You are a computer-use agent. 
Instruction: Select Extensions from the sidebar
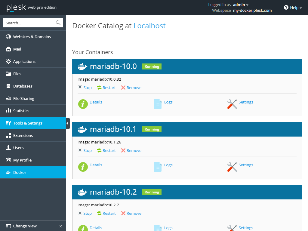[x=23, y=135]
